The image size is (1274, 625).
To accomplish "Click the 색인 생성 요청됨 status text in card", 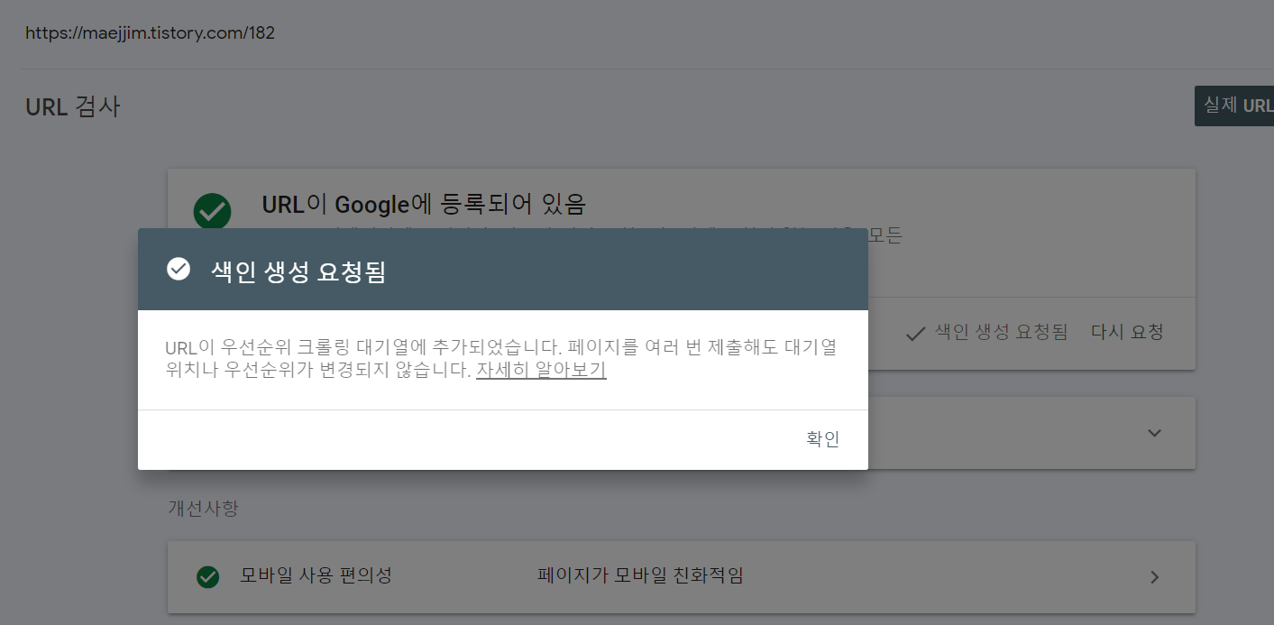I will coord(1001,332).
